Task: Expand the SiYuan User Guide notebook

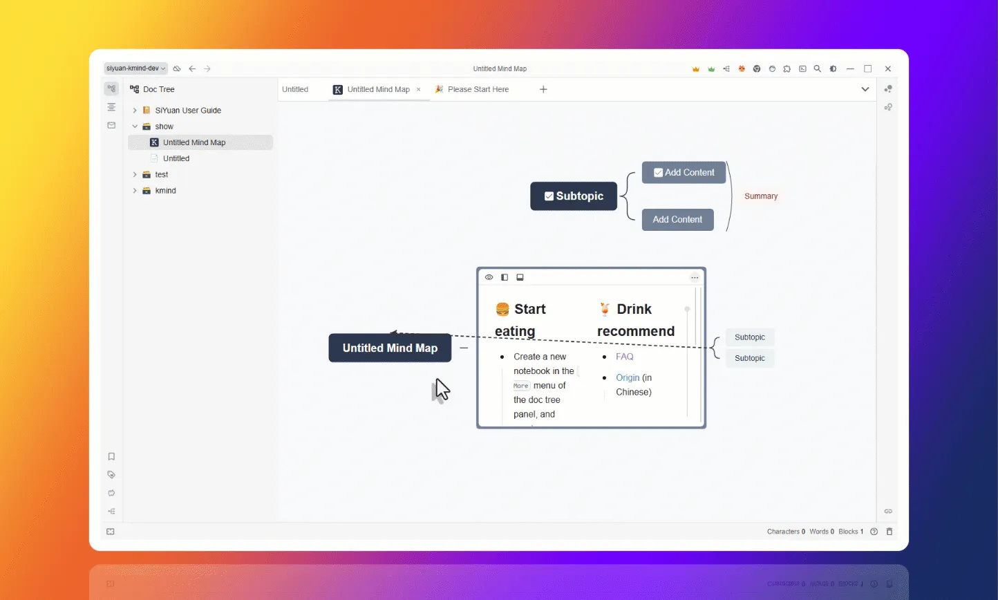Action: pyautogui.click(x=135, y=111)
